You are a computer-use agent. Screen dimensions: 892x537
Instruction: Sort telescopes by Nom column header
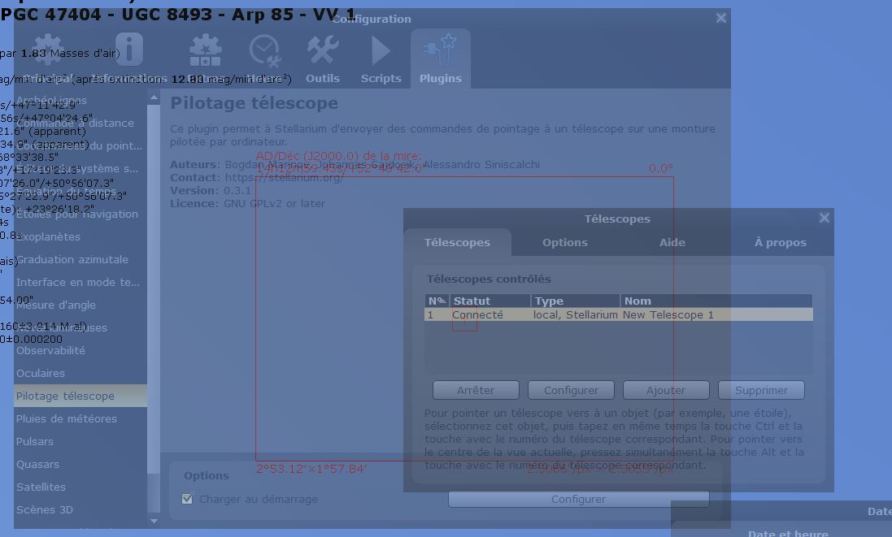point(716,301)
